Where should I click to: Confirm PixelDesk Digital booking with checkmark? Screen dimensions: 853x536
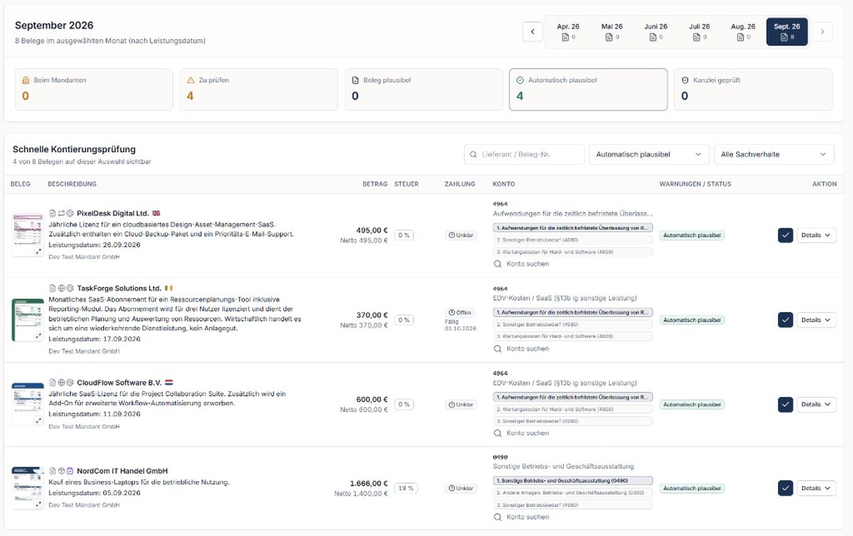tap(785, 235)
